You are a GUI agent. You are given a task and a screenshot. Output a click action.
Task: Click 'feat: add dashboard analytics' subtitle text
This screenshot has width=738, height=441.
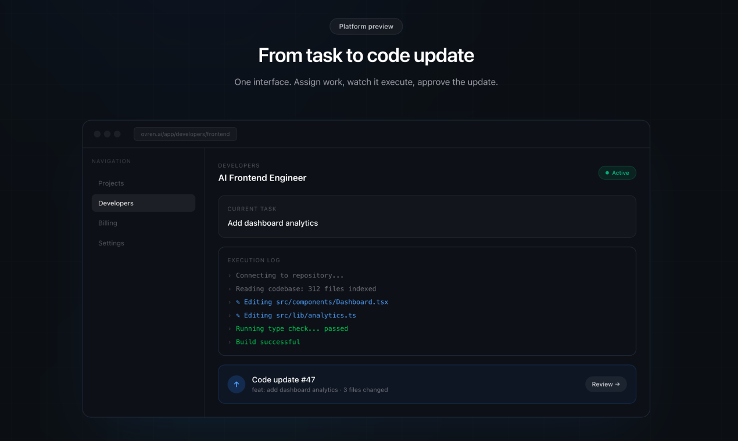(x=295, y=390)
